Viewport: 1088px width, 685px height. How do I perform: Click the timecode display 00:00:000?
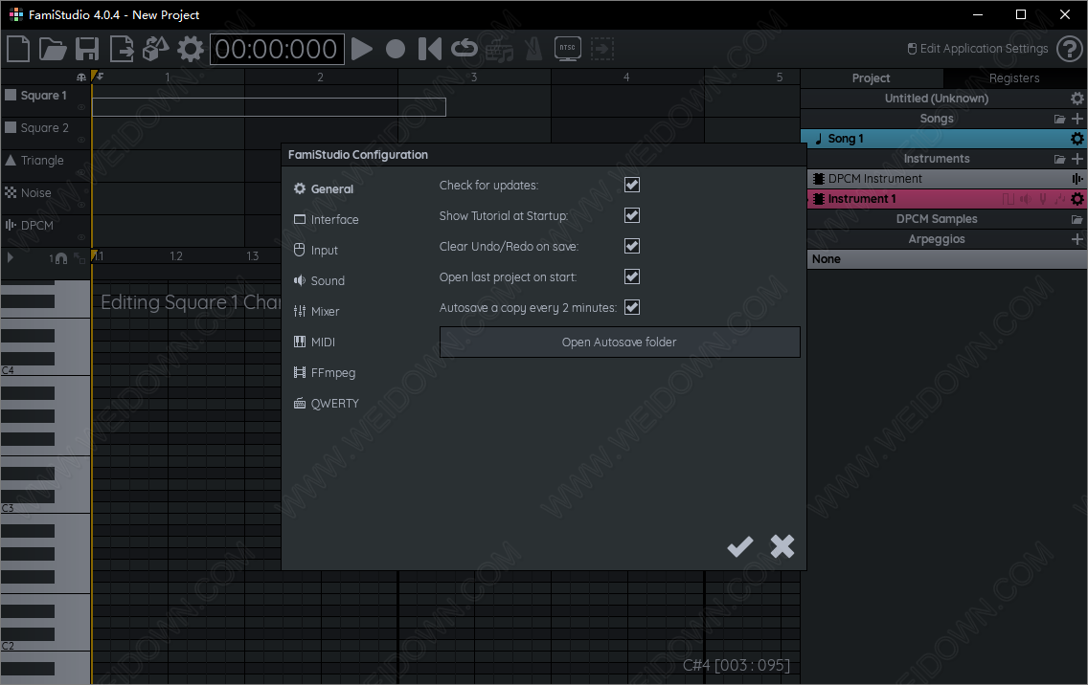pos(277,49)
